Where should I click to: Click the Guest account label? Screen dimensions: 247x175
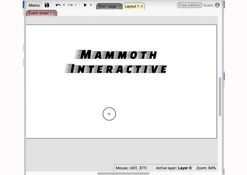tap(208, 5)
